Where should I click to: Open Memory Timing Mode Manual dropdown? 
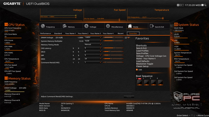93,44
